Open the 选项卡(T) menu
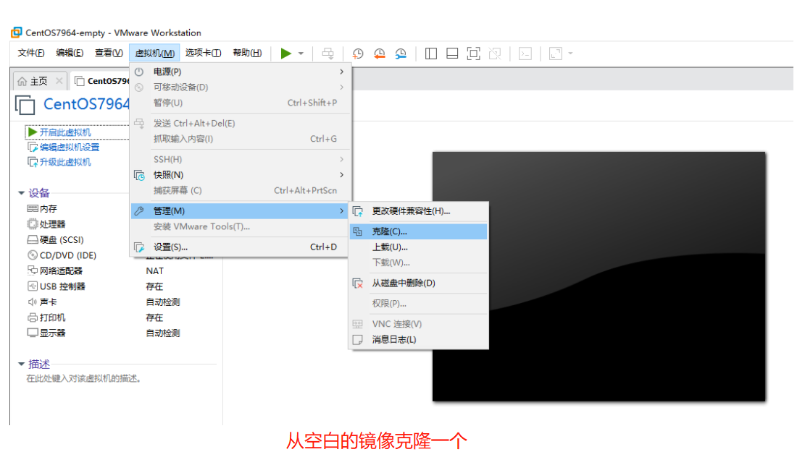The width and height of the screenshot is (805, 465). point(203,53)
